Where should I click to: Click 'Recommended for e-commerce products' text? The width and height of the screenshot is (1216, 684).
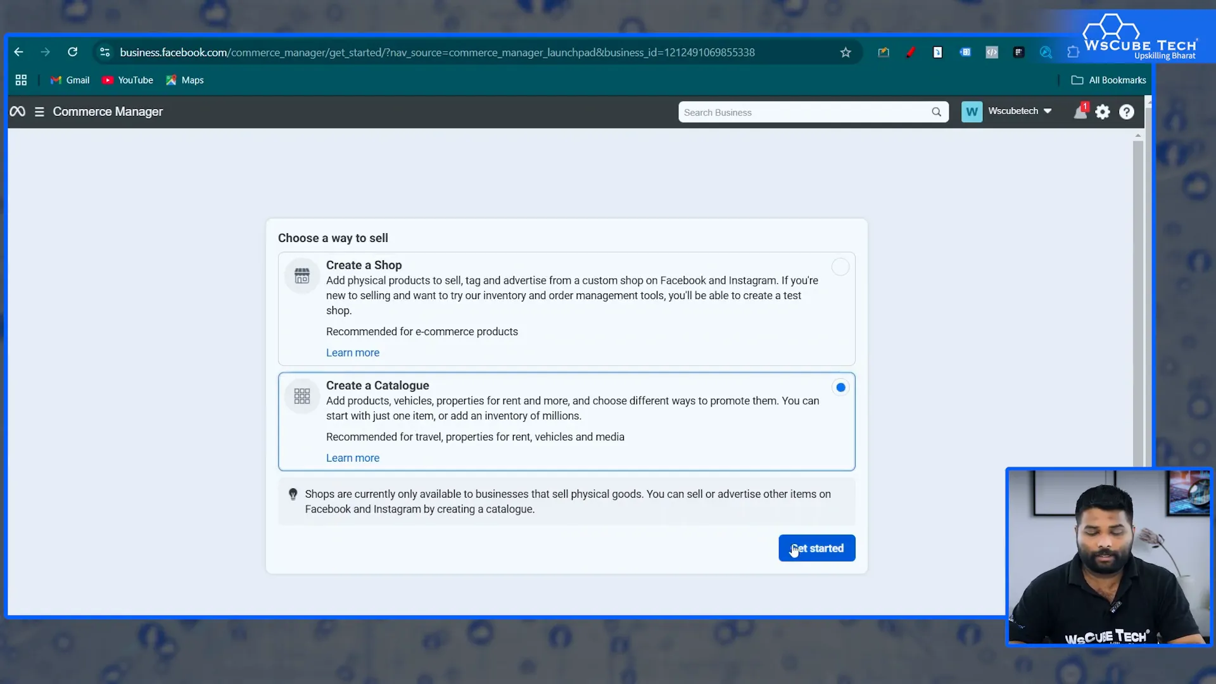[422, 332]
